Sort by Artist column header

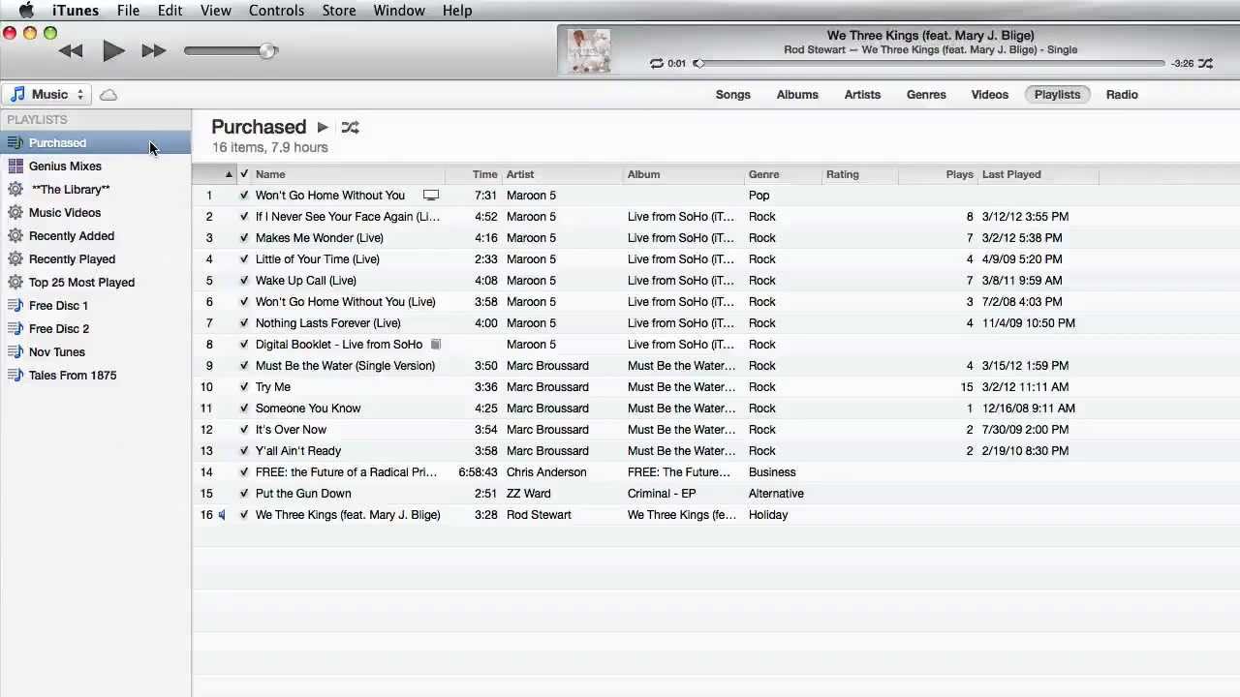pyautogui.click(x=563, y=174)
